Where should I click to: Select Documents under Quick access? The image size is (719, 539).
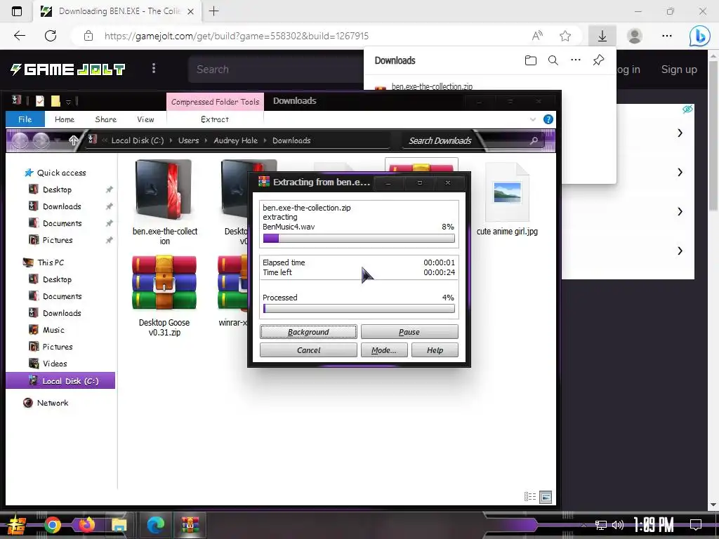62,223
